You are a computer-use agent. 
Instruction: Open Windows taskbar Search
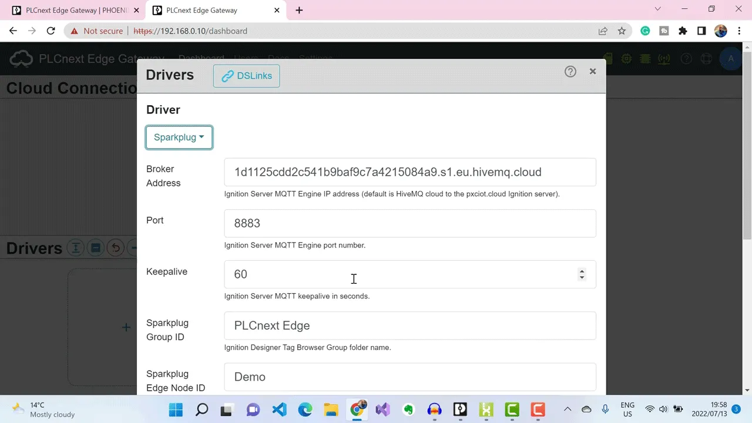pos(202,409)
